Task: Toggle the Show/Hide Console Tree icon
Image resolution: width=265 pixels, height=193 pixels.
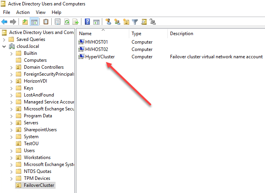Action: (x=34, y=22)
